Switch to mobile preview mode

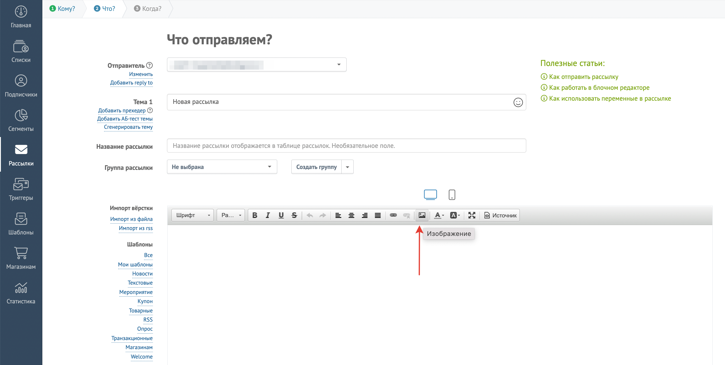(452, 195)
